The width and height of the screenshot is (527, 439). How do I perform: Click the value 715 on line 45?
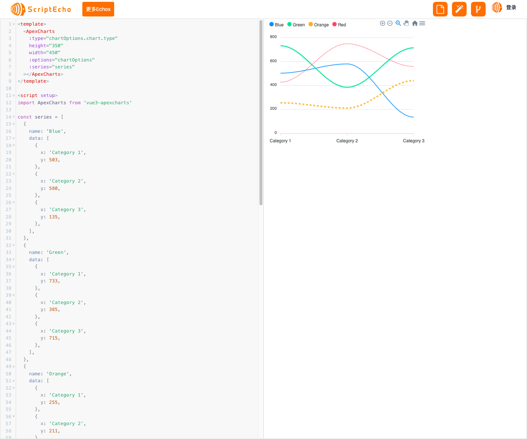(x=53, y=338)
